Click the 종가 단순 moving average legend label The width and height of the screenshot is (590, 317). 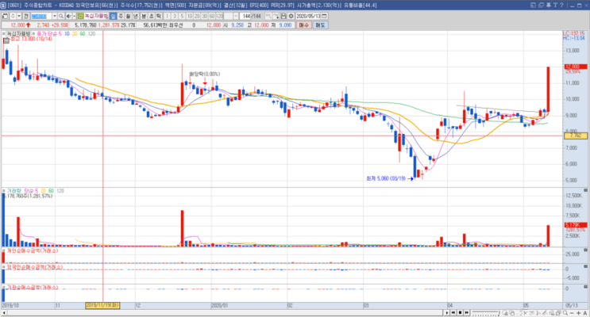click(47, 34)
